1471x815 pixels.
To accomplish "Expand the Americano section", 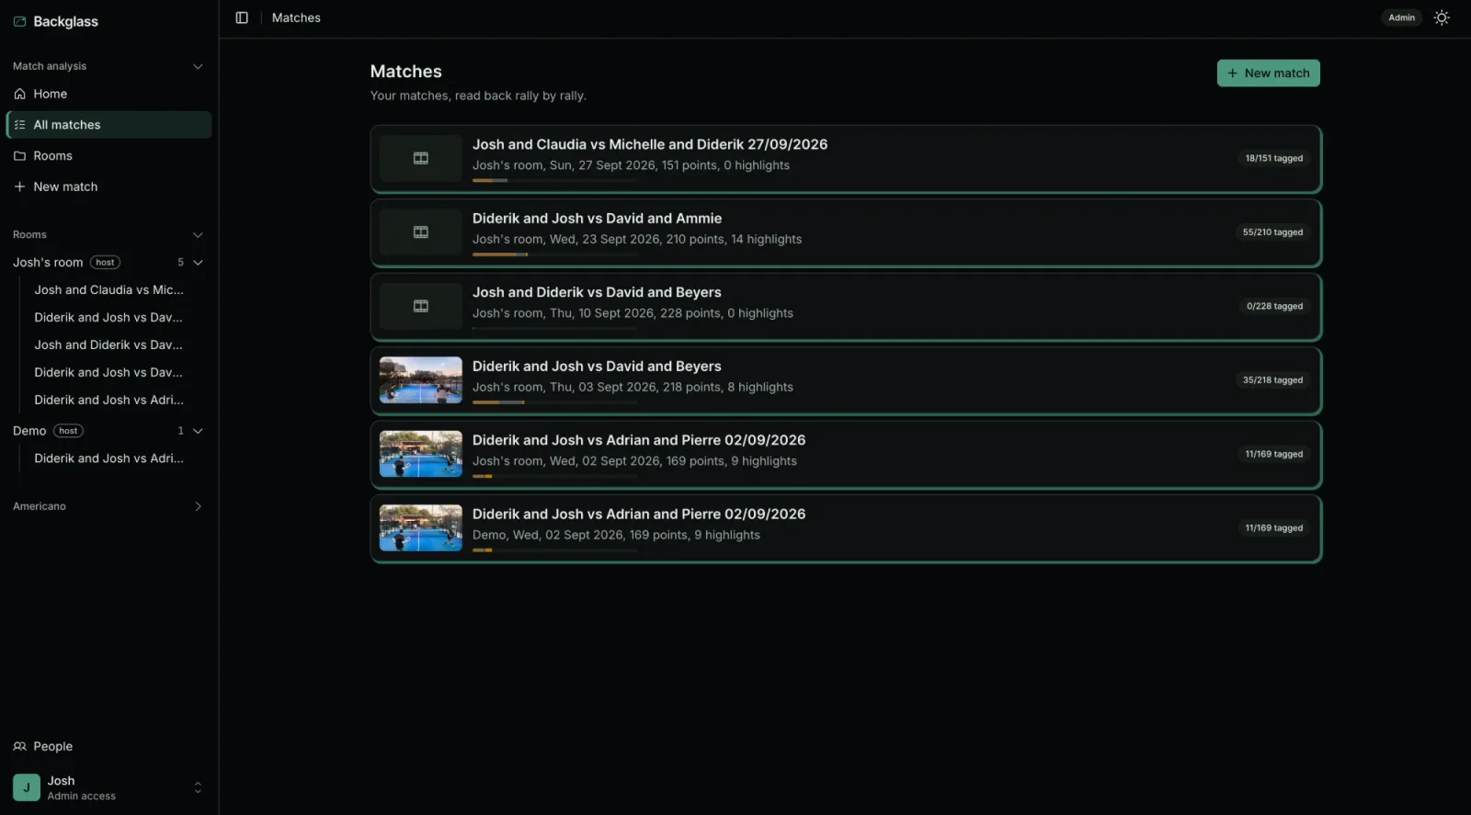I will tap(198, 506).
